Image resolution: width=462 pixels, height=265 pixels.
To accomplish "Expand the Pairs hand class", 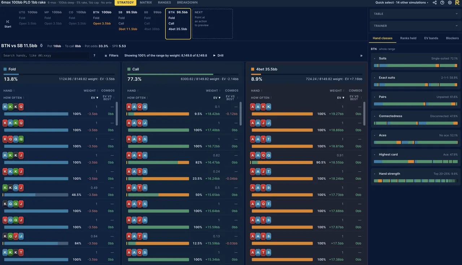I will click(416, 97).
